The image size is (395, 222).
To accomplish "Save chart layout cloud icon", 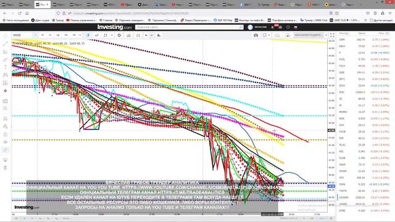I will [x=277, y=35].
